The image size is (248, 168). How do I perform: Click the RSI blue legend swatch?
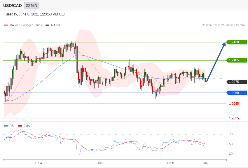click(x=6, y=126)
